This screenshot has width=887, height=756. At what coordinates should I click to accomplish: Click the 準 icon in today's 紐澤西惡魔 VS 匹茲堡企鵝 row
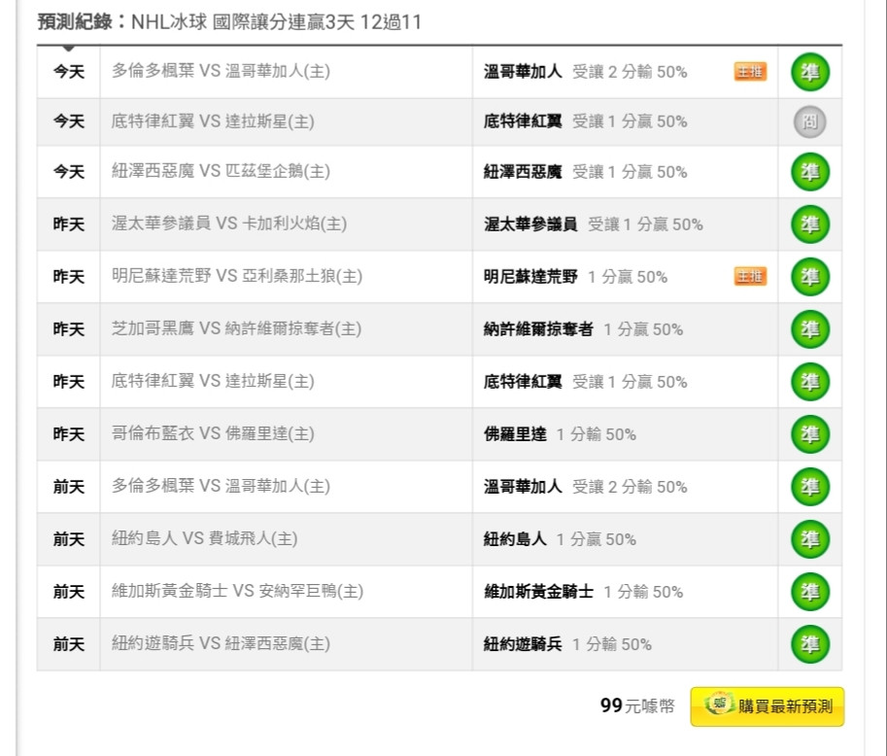[x=810, y=171]
